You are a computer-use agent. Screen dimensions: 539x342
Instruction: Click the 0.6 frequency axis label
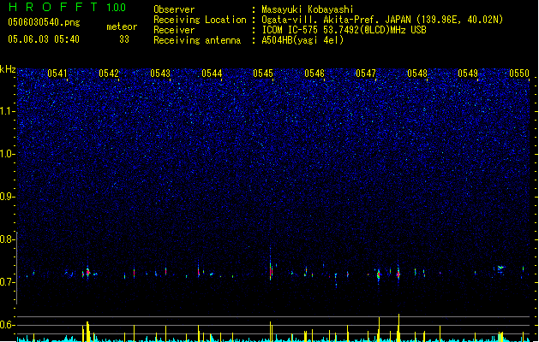[x=7, y=325]
